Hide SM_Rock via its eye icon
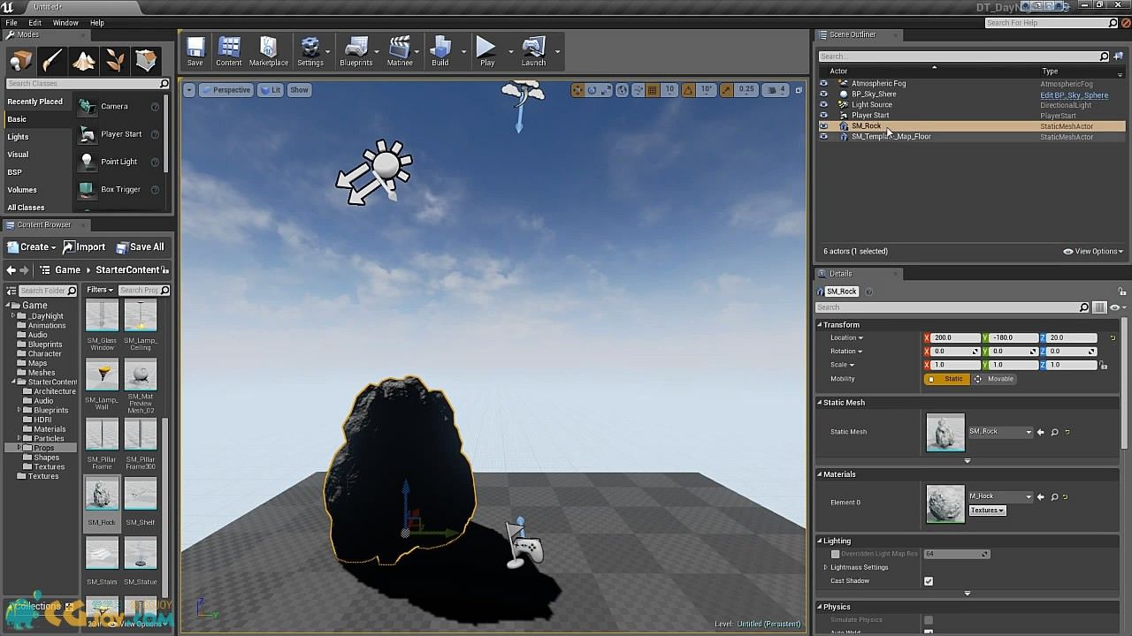The height and width of the screenshot is (636, 1132). pyautogui.click(x=823, y=126)
